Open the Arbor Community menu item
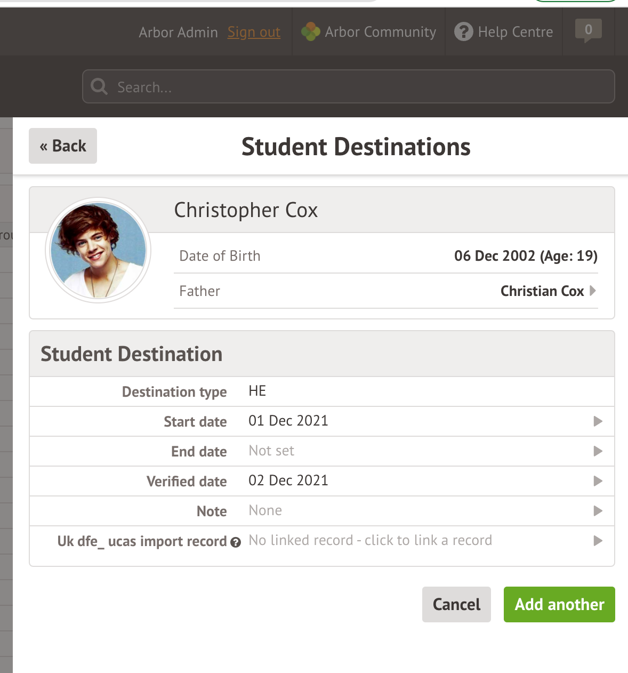Image resolution: width=628 pixels, height=673 pixels. point(380,32)
